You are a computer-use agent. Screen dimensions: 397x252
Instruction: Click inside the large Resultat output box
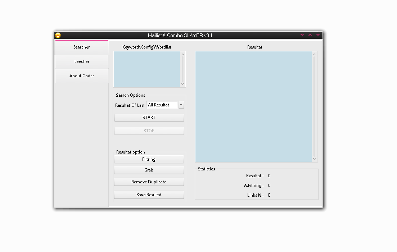(x=253, y=106)
